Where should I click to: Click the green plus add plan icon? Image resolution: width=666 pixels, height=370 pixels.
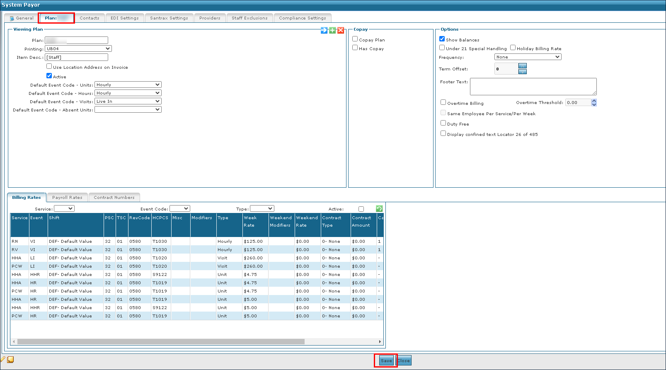(x=332, y=30)
